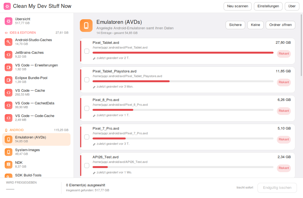Click the Pixel_Tablet_Playstore.avd size bar
This screenshot has width=303, height=198.
[183, 81]
